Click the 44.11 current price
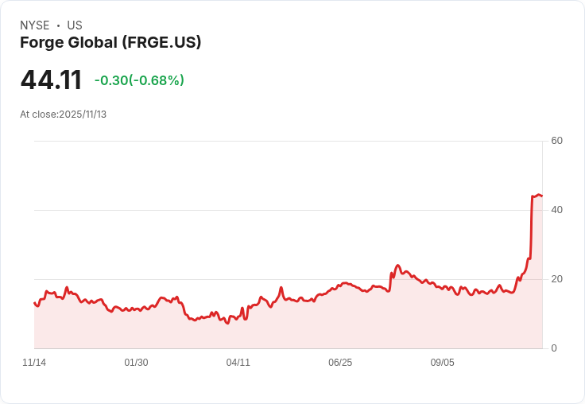 (x=51, y=80)
